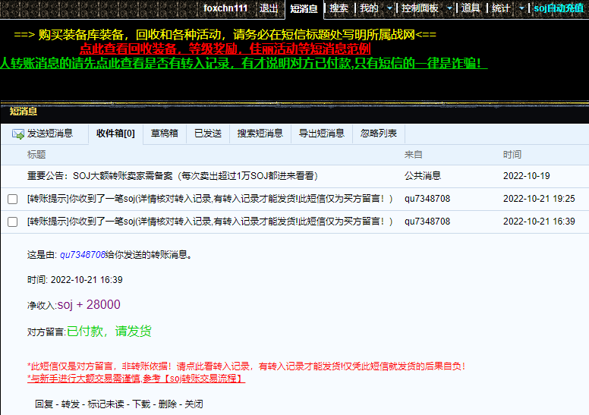Open the 道具 menu item
This screenshot has height=415, width=589.
click(x=471, y=8)
